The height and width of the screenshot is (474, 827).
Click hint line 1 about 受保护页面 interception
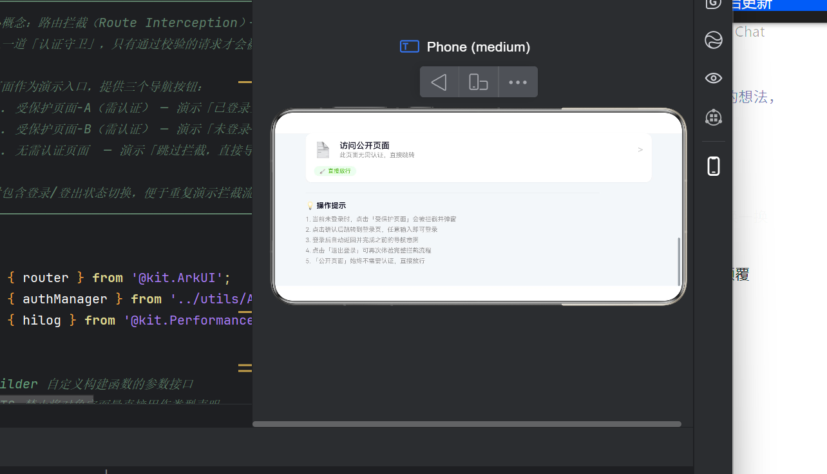[381, 219]
